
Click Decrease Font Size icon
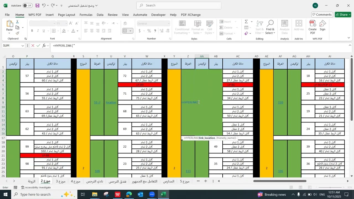pyautogui.click(x=77, y=23)
